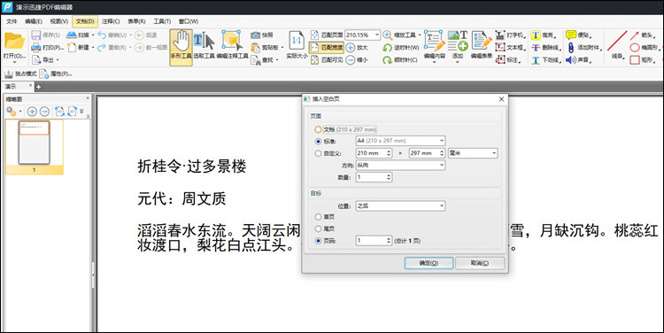Viewport: 664px width, 333px height.
Task: Select the Custom (自定义) size radio
Action: (318, 153)
